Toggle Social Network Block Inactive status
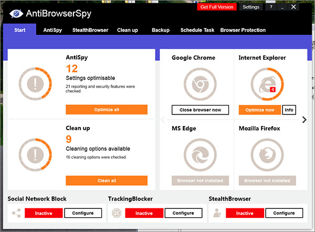The width and height of the screenshot is (315, 232). pos(44,213)
